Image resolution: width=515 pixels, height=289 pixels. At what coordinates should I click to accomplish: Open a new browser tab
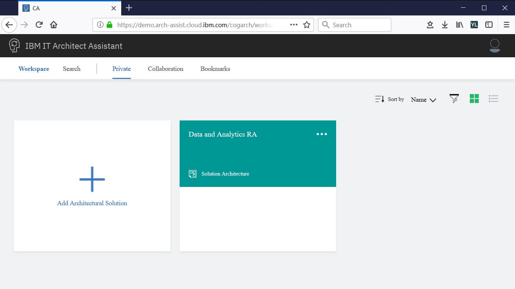tap(129, 8)
